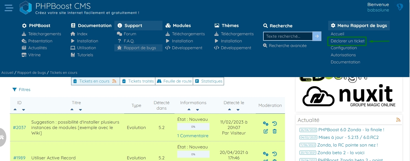Click the Menu Rapport de bugs heading
The height and width of the screenshot is (161, 410).
click(359, 26)
